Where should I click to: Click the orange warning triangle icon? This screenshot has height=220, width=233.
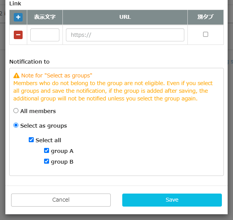click(16, 76)
